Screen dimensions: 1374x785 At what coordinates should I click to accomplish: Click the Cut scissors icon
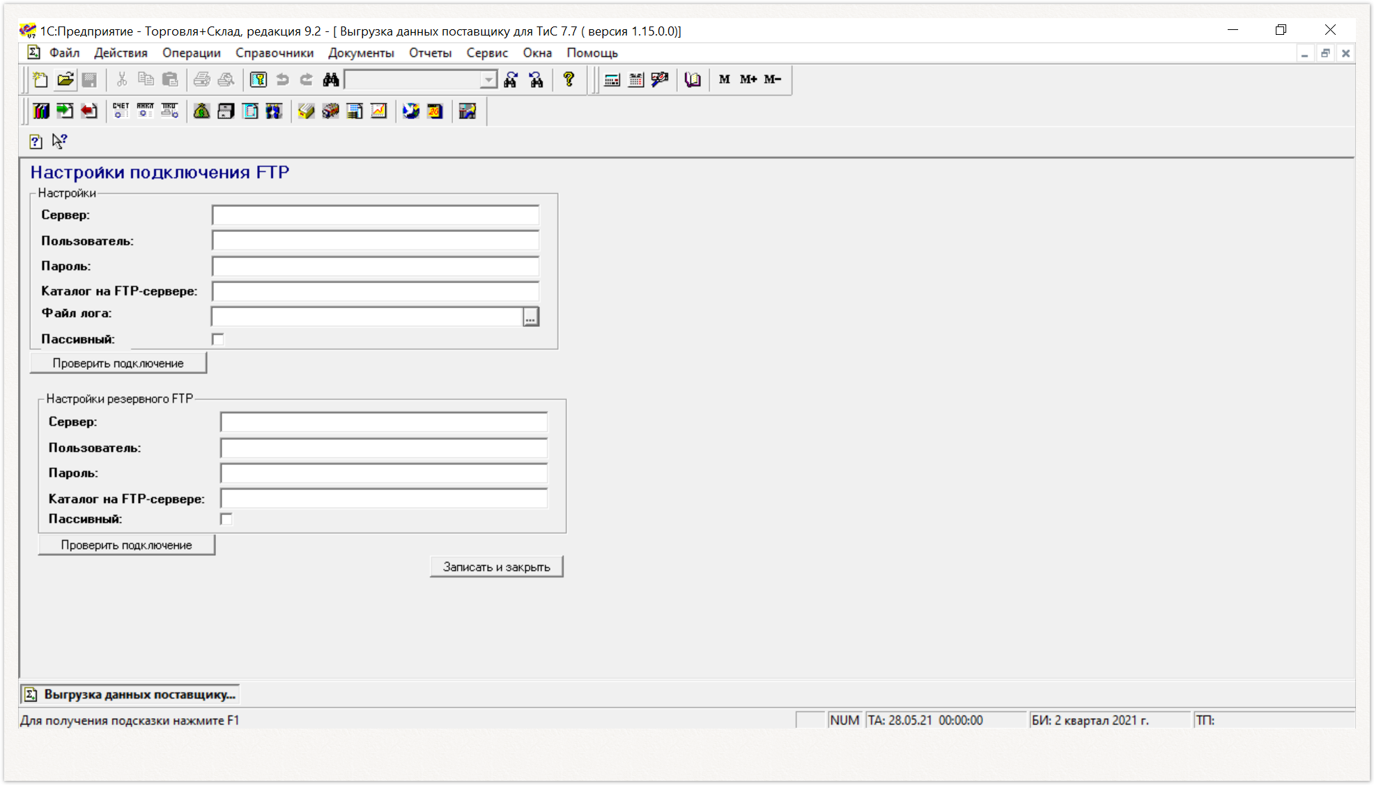(x=122, y=79)
